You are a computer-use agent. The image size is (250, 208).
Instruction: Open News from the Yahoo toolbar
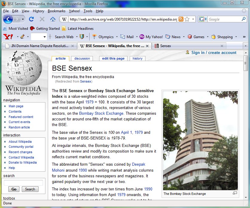click(173, 37)
